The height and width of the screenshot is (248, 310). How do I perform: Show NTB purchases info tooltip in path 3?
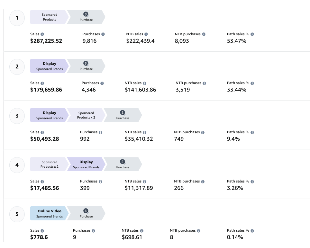click(203, 133)
